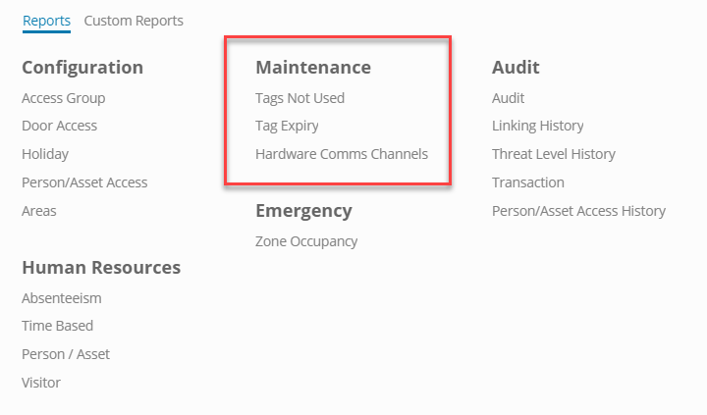Open the Tag Expiry report

[287, 126]
